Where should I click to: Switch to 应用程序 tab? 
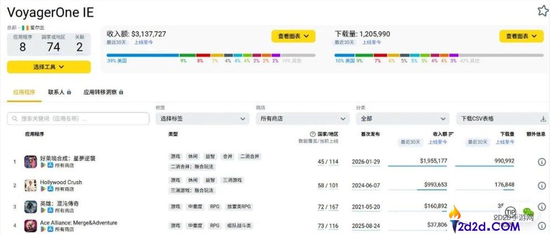(24, 92)
